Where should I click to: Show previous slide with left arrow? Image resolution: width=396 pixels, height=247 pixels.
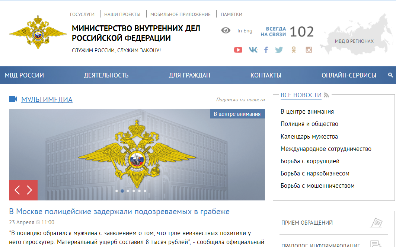17,190
